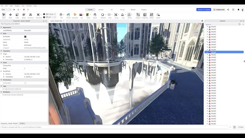The width and height of the screenshot is (245, 138).
Task: Collapse the Data section
Action: (1, 34)
